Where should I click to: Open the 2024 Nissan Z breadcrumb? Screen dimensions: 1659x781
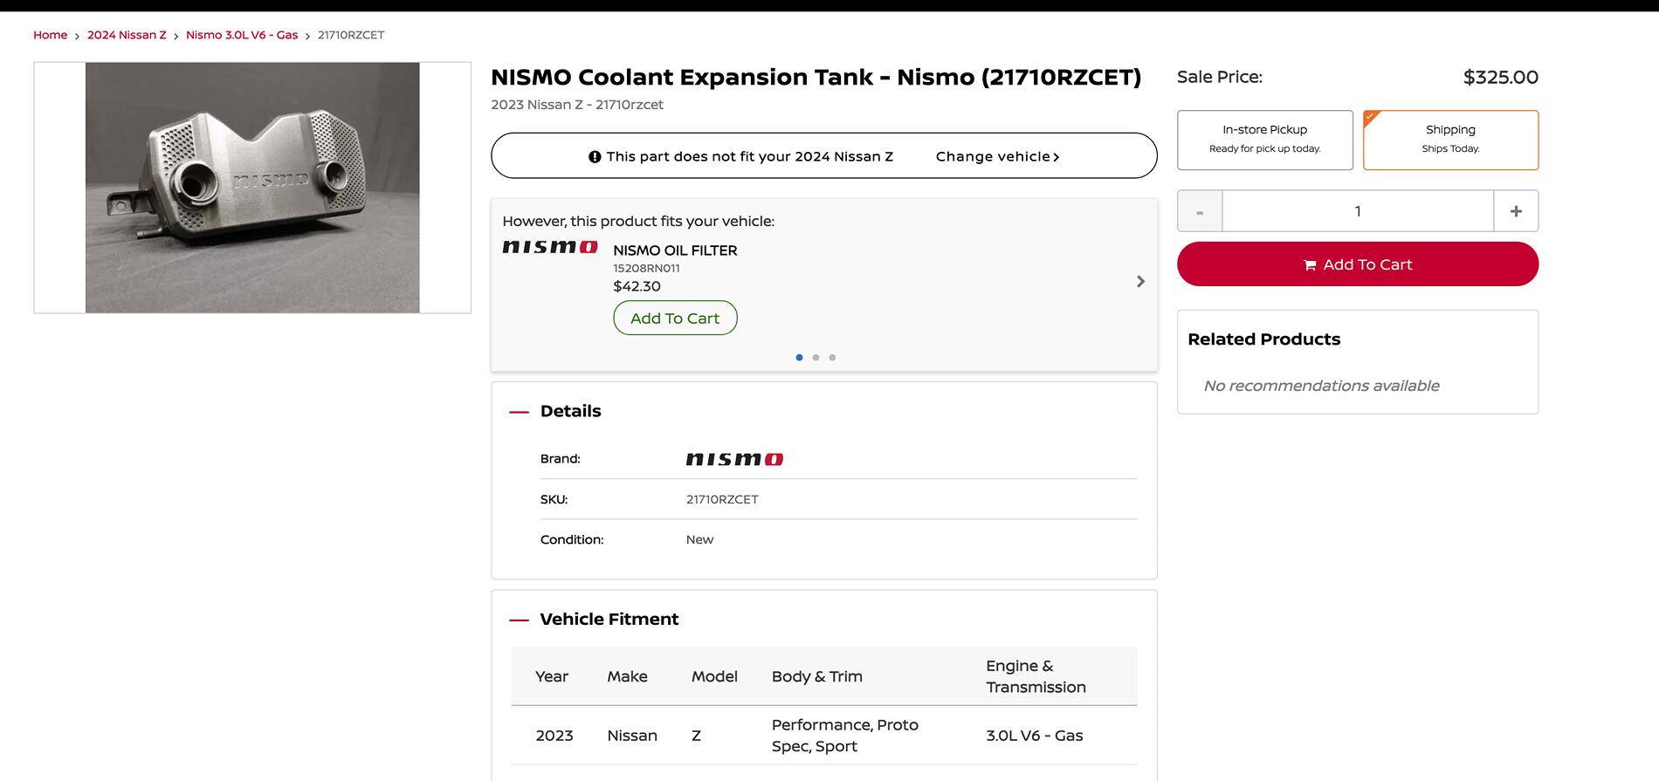(x=127, y=35)
